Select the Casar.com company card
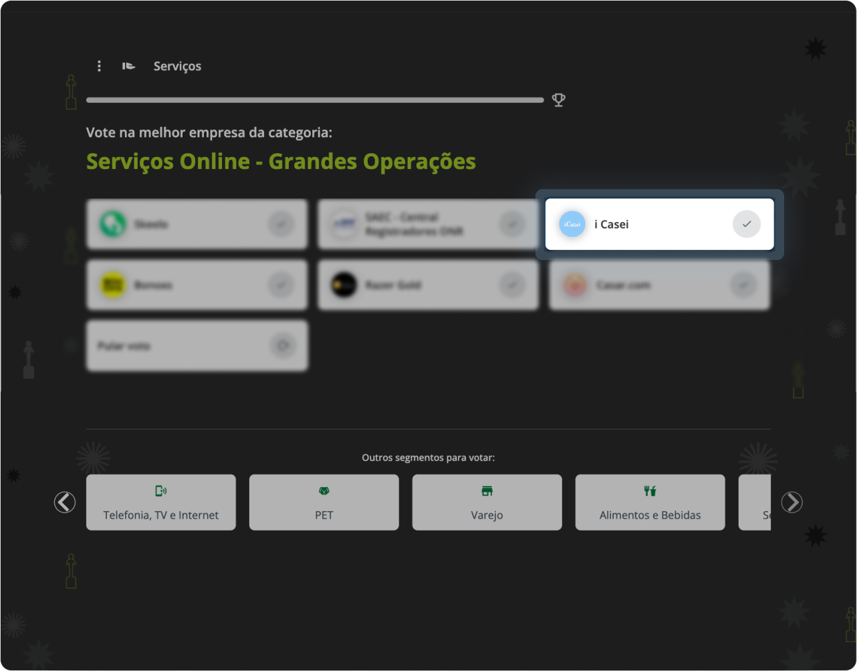Screen dimensions: 857x671 click(659, 285)
